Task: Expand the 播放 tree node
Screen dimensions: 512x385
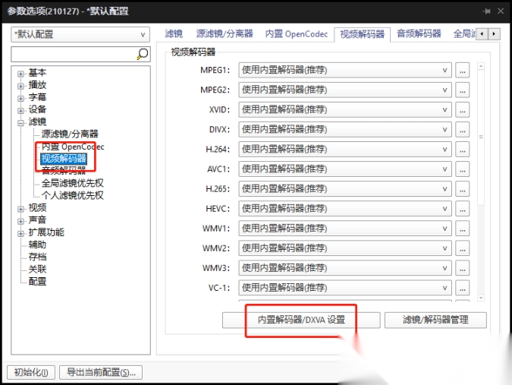Action: tap(22, 86)
